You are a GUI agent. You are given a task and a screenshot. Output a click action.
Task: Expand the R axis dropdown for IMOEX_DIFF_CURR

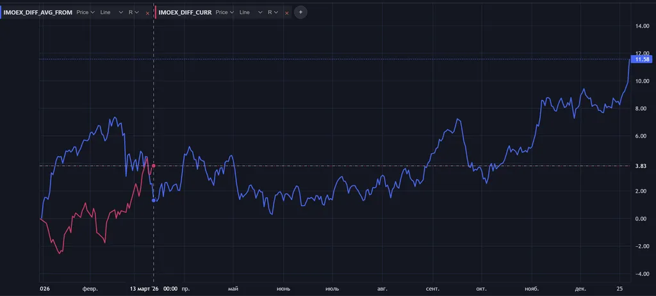[273, 12]
